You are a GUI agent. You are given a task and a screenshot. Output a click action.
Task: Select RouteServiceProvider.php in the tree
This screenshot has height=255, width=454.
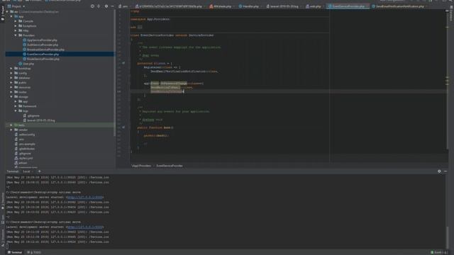click(x=43, y=59)
